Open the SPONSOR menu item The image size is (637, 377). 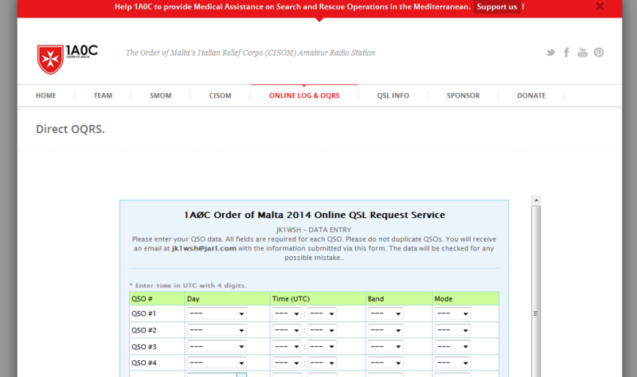463,95
